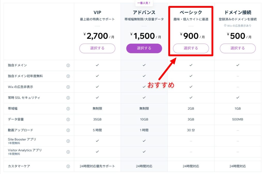Open info icon for 動画アップロード
Viewport: 265px width, 174px height.
68,130
